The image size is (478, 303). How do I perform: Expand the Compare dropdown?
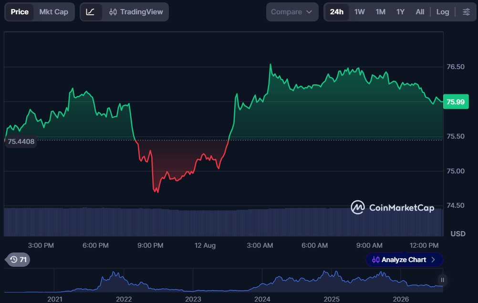click(292, 12)
